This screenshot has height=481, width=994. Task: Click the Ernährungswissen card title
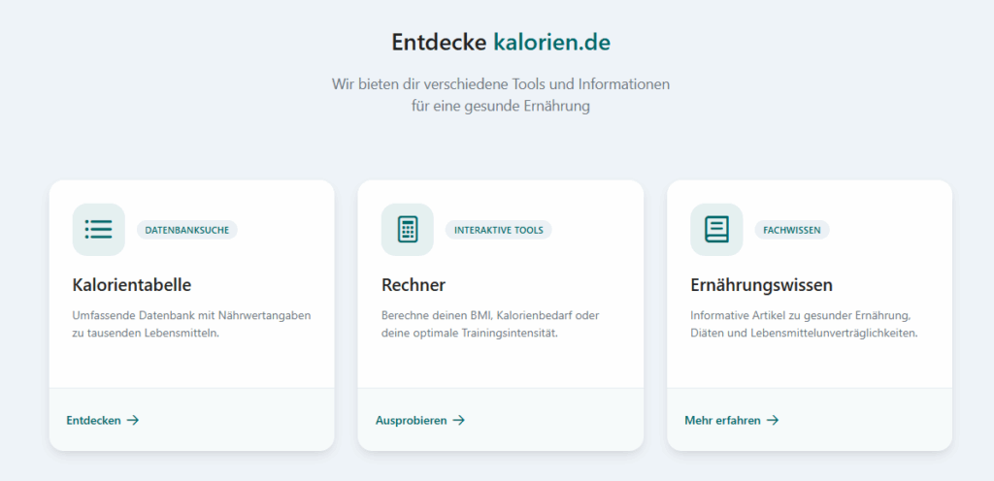click(761, 285)
